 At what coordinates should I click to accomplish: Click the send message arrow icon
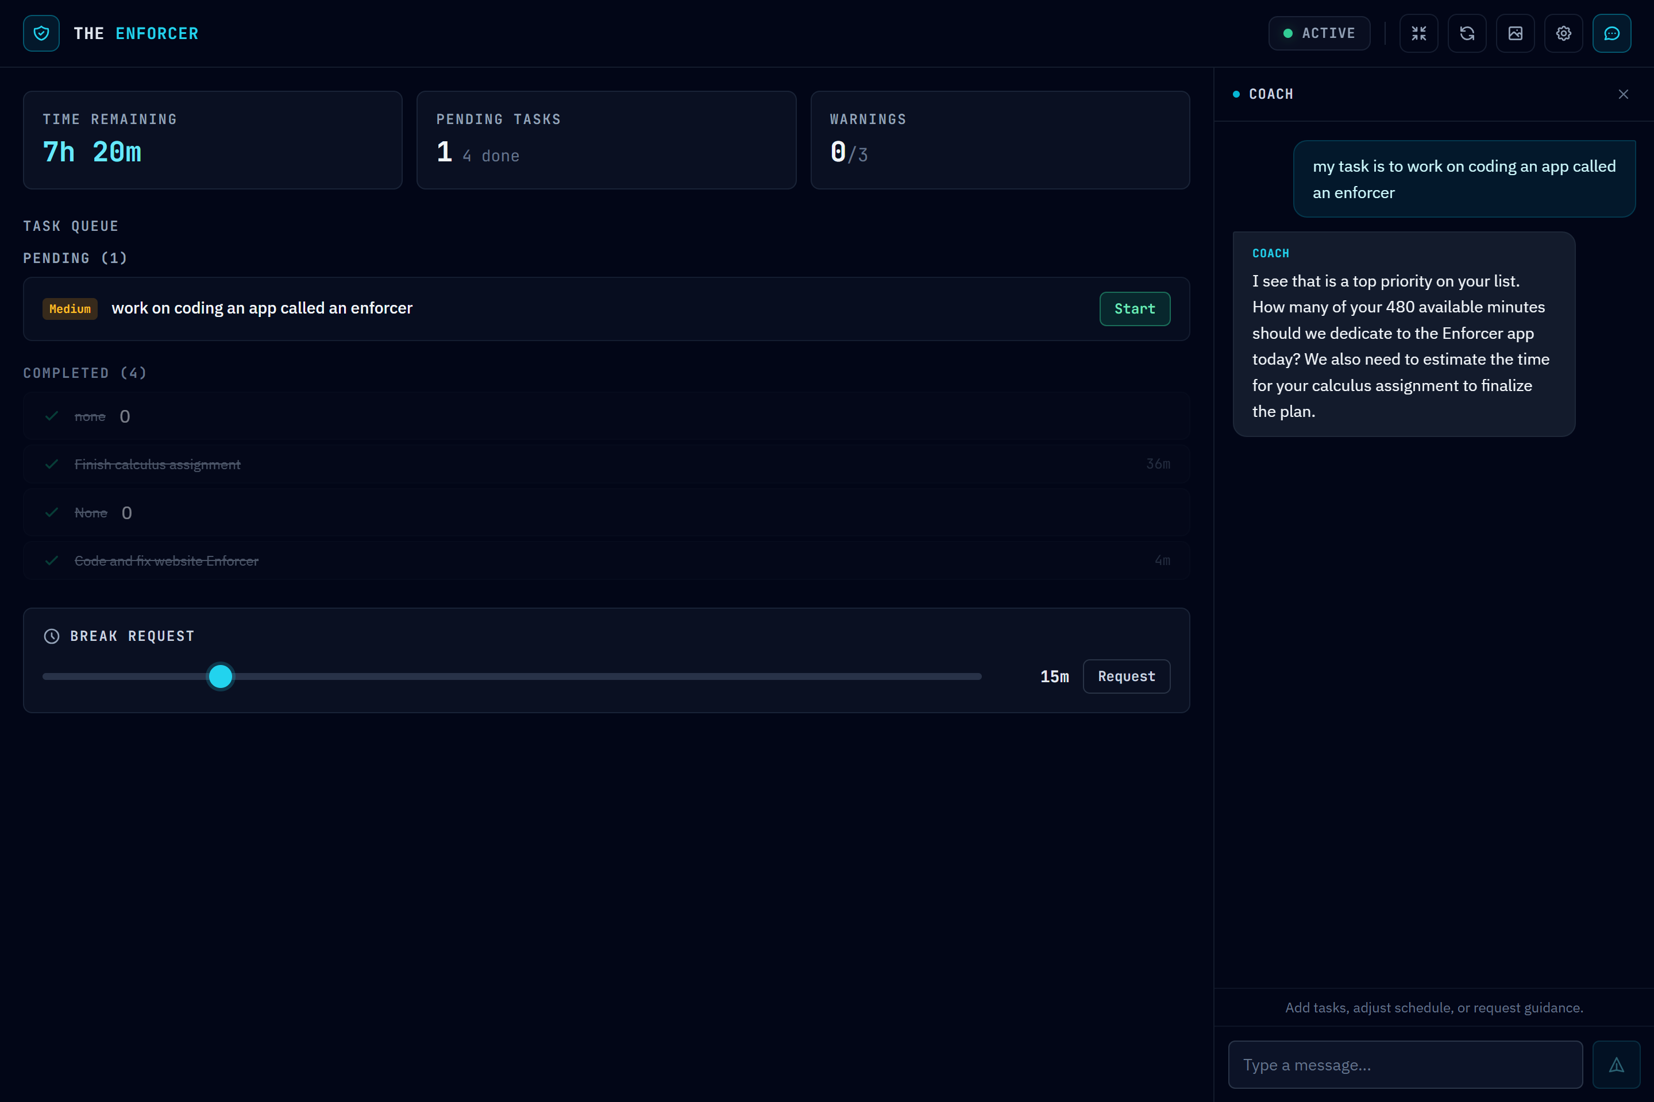(1616, 1065)
